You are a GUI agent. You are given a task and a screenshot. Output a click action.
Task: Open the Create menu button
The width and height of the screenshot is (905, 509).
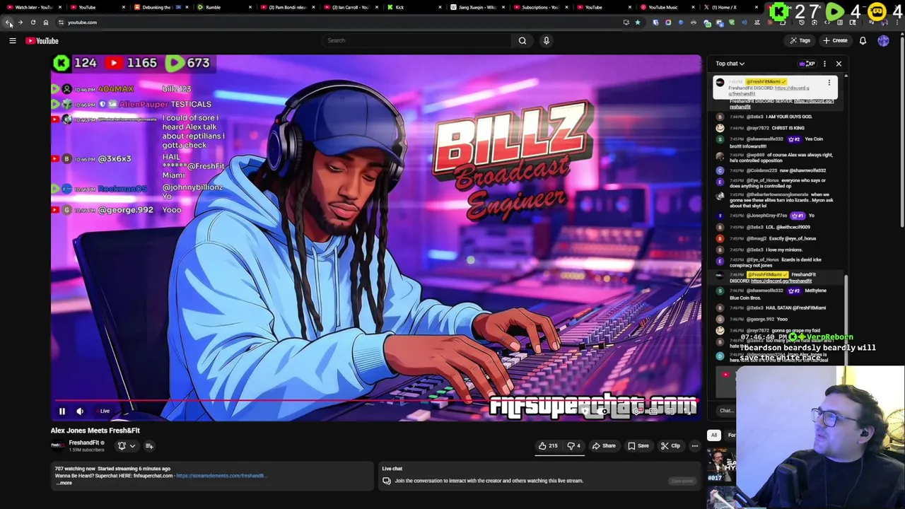point(835,40)
